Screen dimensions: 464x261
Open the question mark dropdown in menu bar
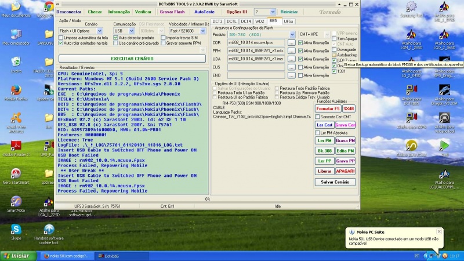[273, 12]
